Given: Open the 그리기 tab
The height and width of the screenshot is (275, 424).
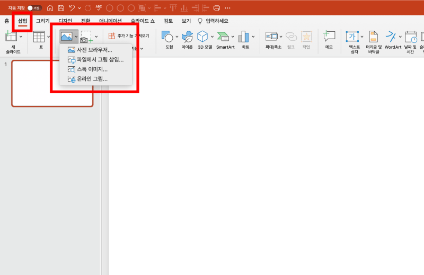Looking at the screenshot, I should [43, 21].
